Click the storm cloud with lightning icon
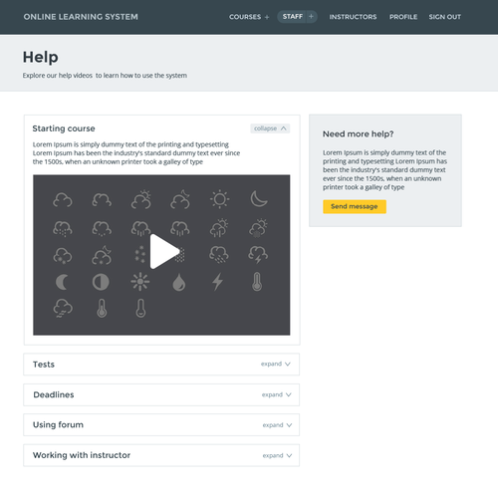 [258, 255]
